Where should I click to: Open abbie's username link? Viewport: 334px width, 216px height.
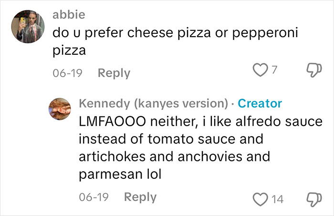coord(69,15)
